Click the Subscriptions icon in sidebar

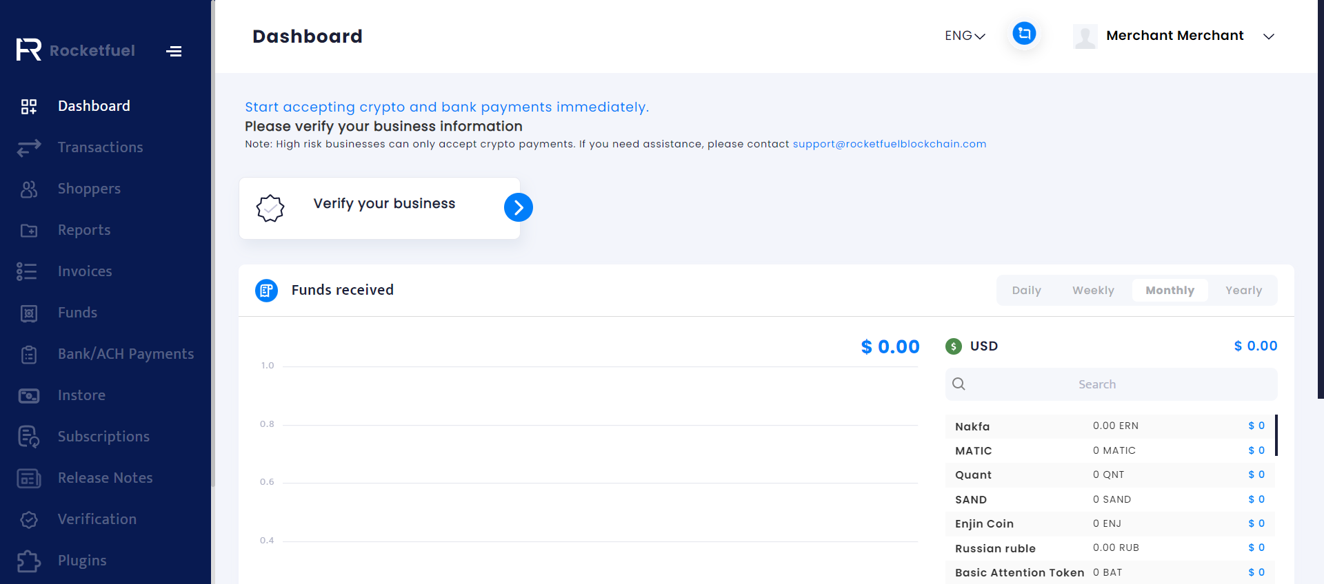click(x=29, y=437)
